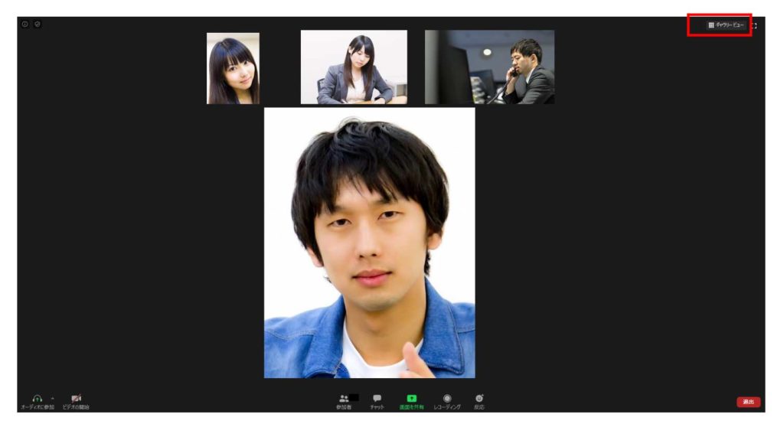
Task: Expand audio options arrow next to headphone
Action: pyautogui.click(x=52, y=398)
